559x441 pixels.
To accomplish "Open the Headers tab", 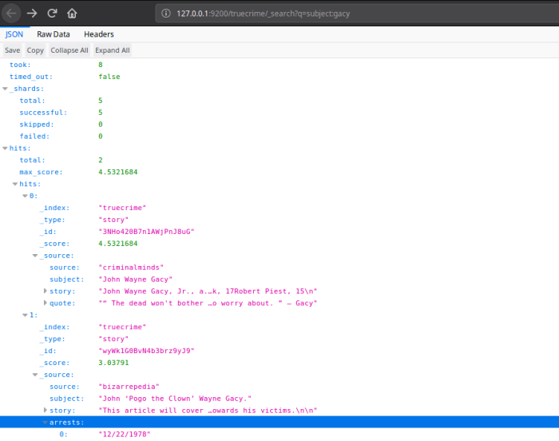I will click(99, 34).
